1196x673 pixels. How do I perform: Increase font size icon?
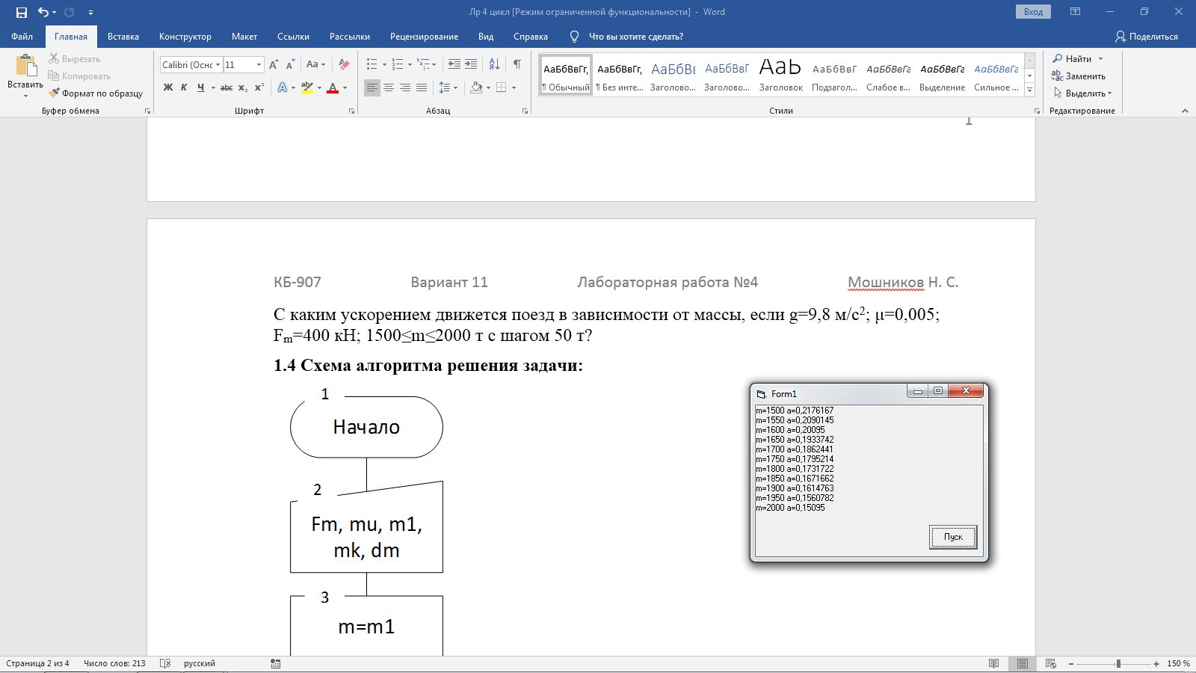(274, 65)
